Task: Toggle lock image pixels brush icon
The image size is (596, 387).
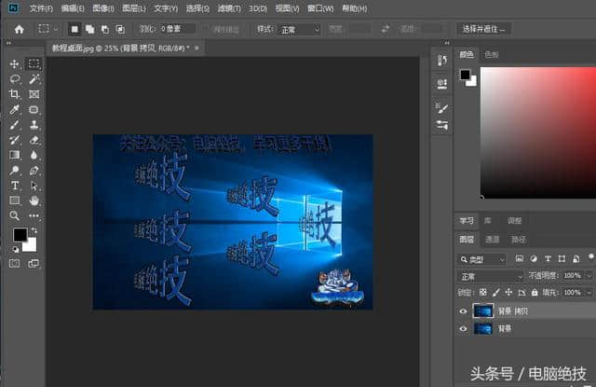Action: tap(496, 292)
